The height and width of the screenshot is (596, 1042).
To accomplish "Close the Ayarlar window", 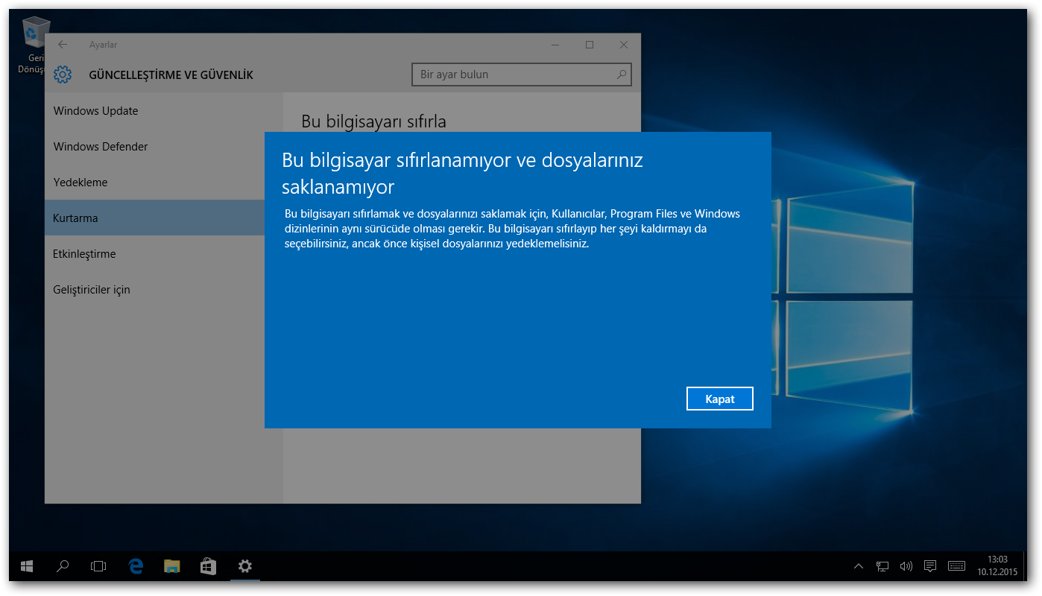I will point(624,45).
